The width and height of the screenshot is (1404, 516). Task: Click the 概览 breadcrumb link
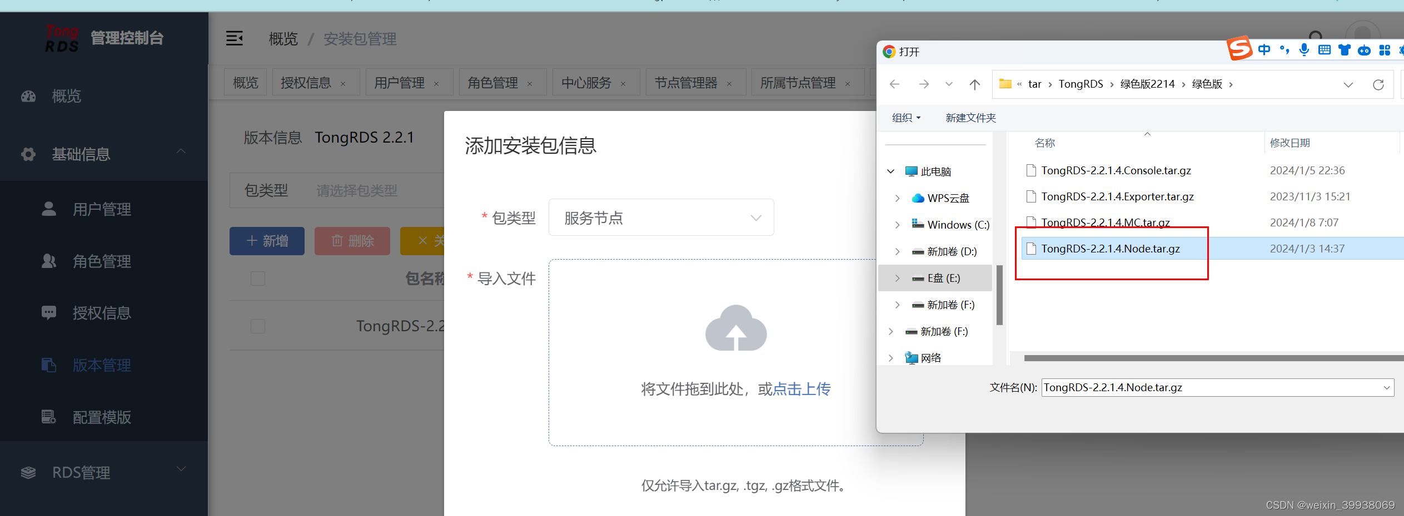coord(283,39)
